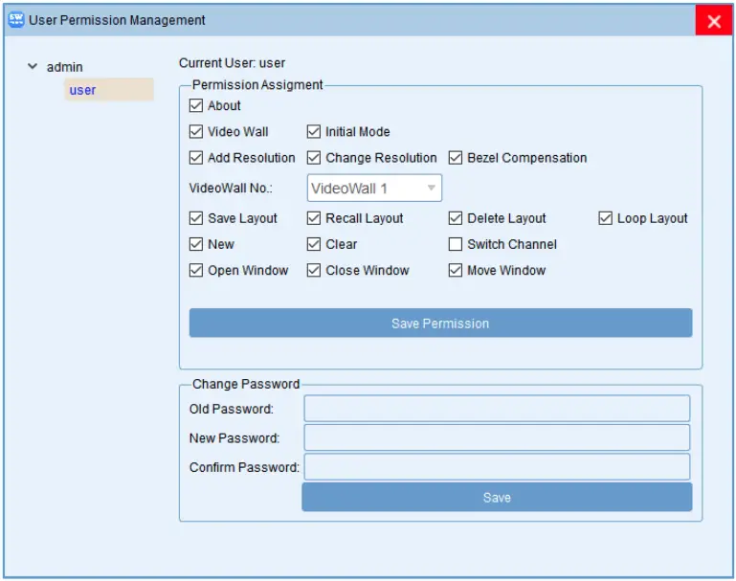Enable the Switch Channel permission

coord(456,244)
